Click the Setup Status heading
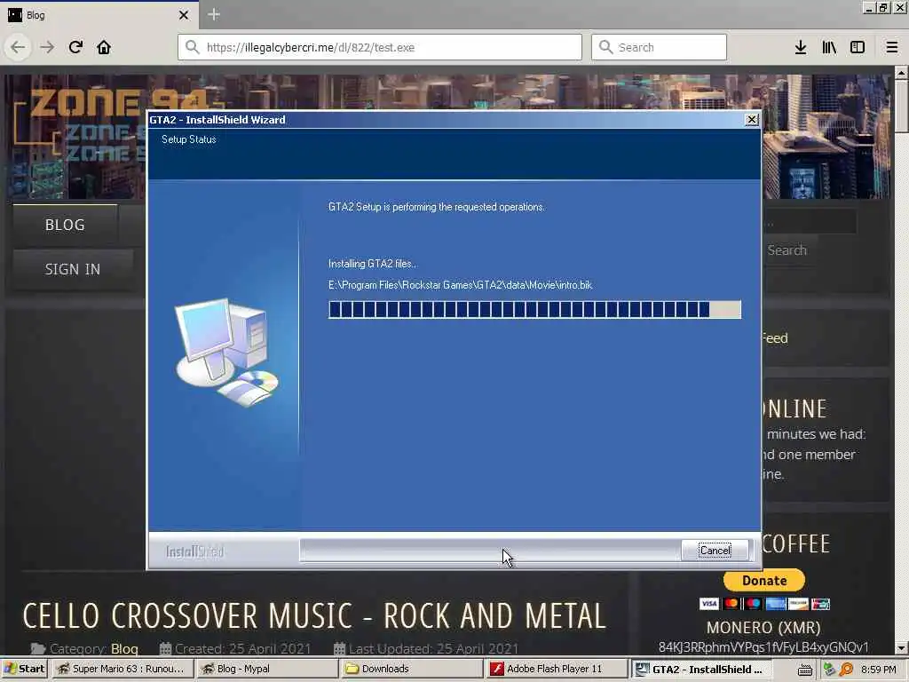The height and width of the screenshot is (682, 909). [189, 139]
